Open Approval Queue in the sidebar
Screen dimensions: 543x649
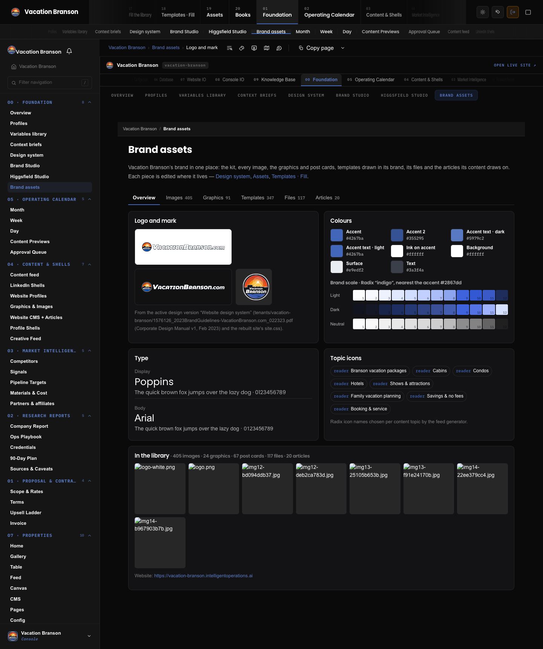click(x=28, y=252)
